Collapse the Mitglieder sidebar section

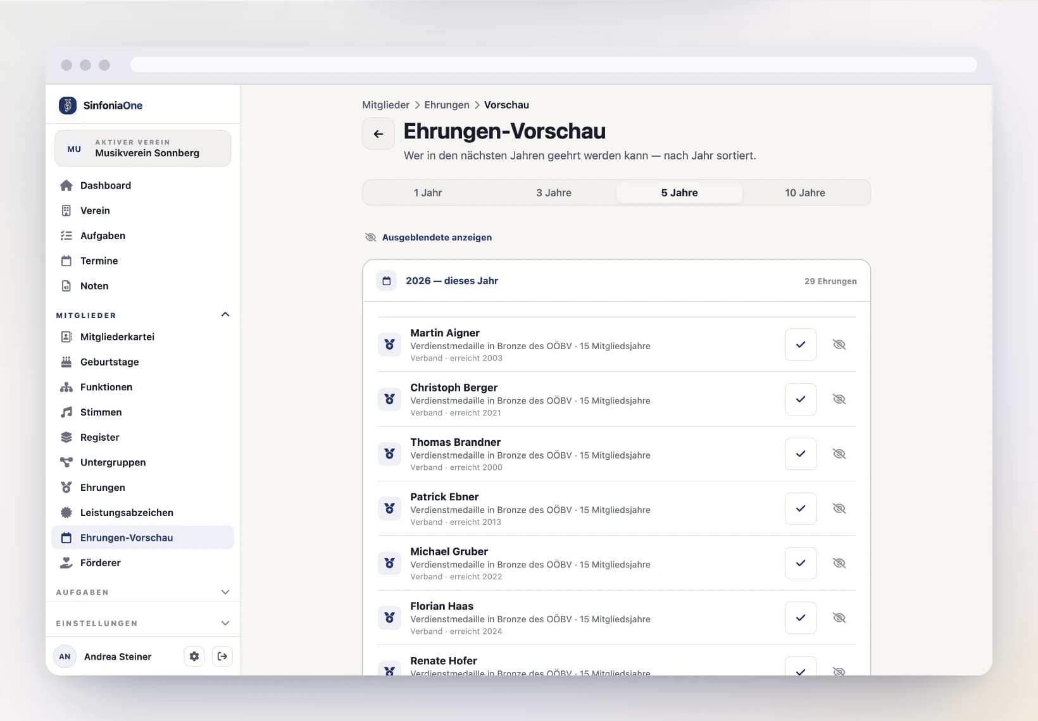click(225, 314)
